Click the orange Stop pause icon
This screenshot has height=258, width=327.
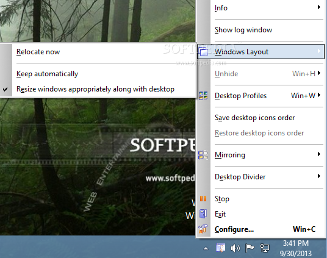click(x=203, y=199)
